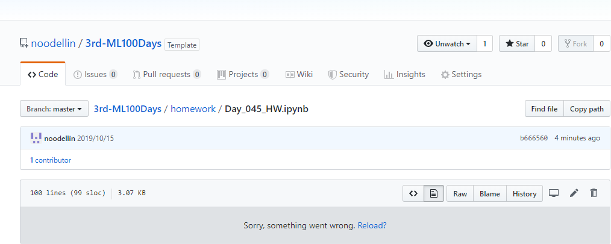Open the Settings tab with the gear icon
This screenshot has width=611, height=244.
pos(461,74)
